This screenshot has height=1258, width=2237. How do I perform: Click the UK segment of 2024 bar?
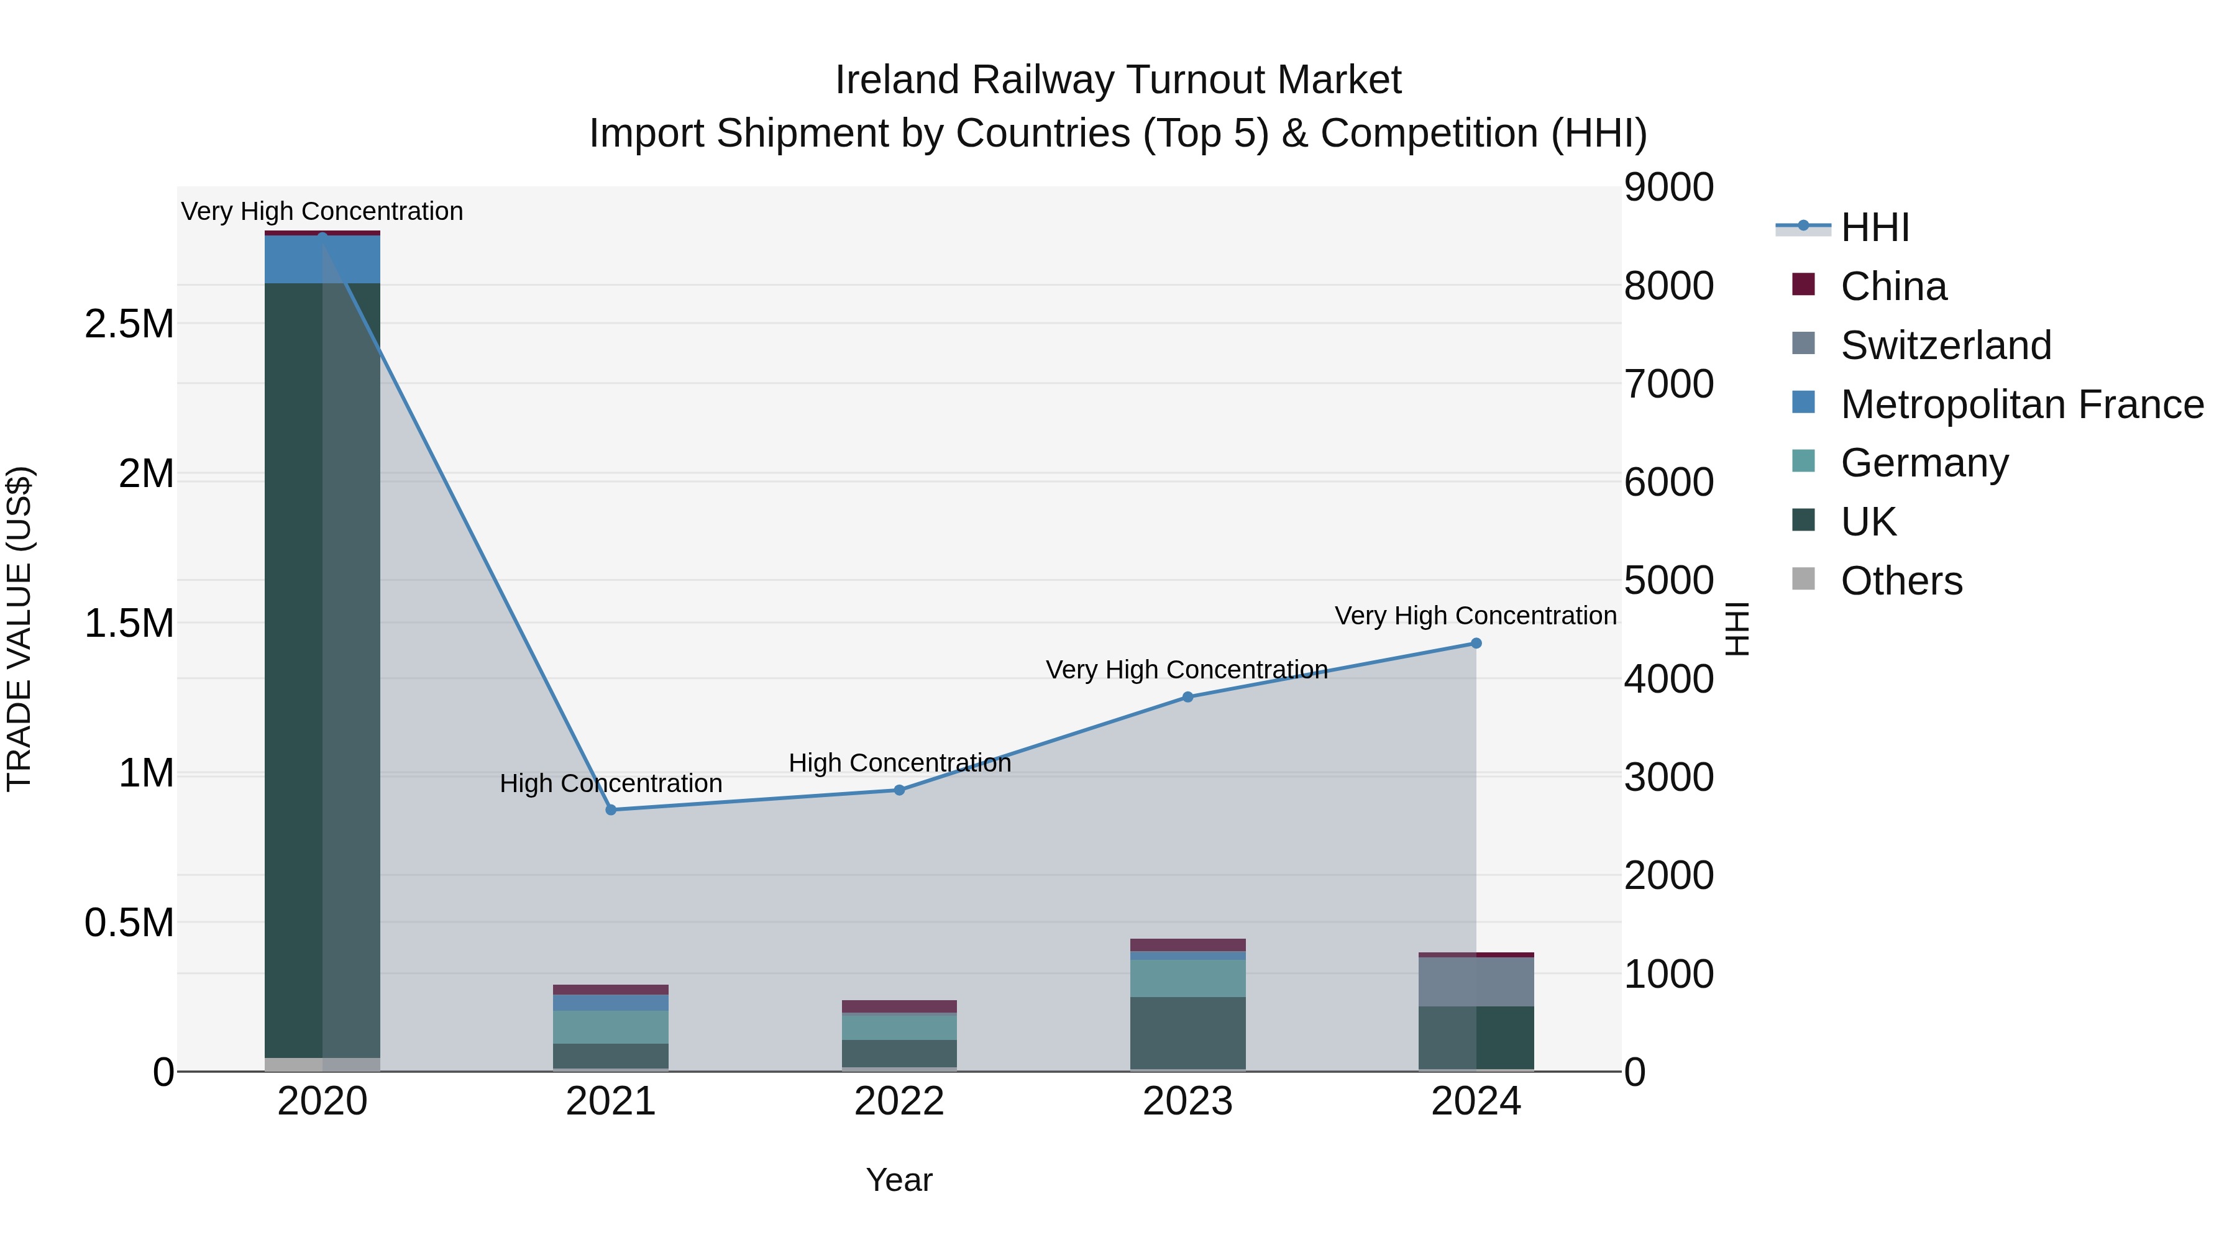click(1476, 1038)
